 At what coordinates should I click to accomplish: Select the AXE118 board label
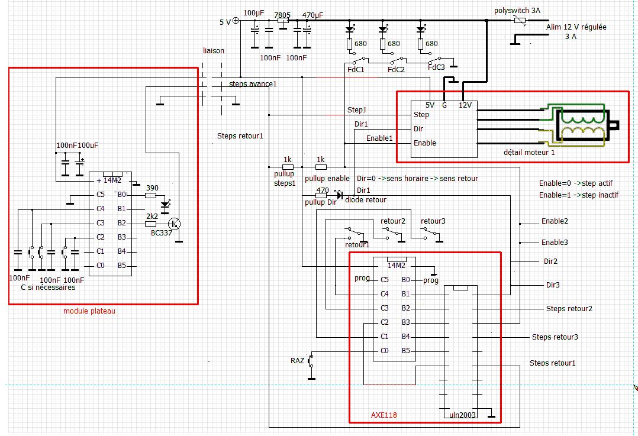(384, 415)
